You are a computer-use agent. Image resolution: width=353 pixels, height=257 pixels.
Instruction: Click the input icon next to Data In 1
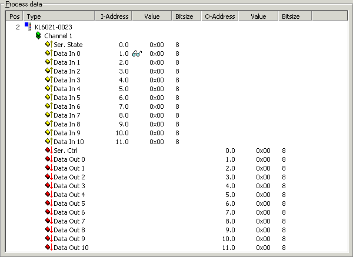point(49,62)
